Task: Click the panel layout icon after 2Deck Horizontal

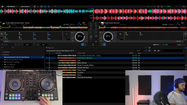Action: tap(34, 6)
